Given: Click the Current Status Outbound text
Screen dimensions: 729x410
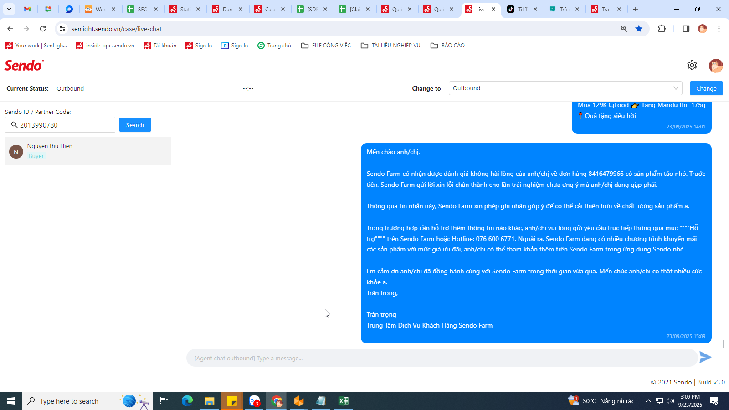Looking at the screenshot, I should (70, 88).
